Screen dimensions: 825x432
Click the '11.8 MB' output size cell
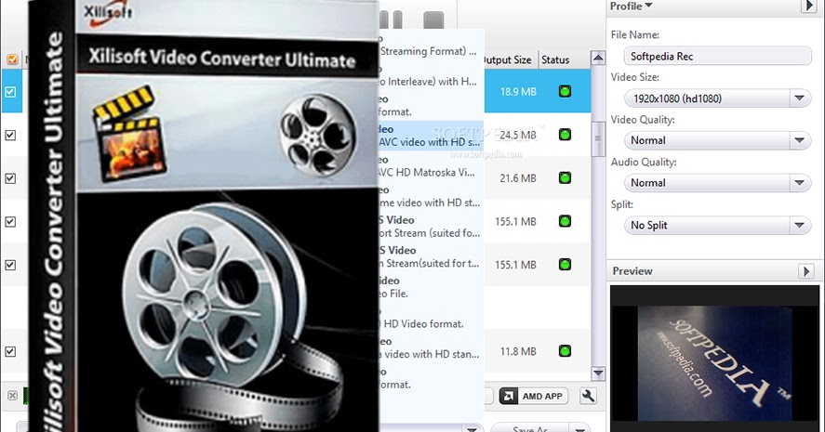518,351
